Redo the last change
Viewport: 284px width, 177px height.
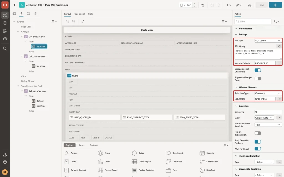218,5
